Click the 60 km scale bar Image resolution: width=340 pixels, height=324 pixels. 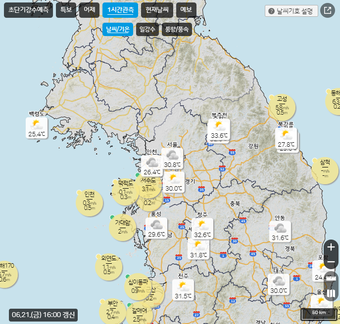tap(319, 314)
